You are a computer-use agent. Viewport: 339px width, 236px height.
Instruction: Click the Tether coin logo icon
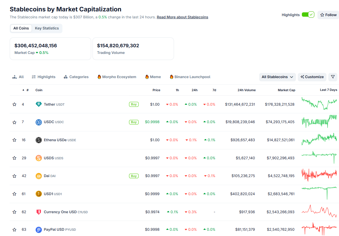tap(39, 104)
